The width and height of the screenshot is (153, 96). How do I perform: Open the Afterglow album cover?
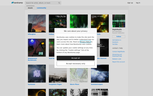click(37, 23)
